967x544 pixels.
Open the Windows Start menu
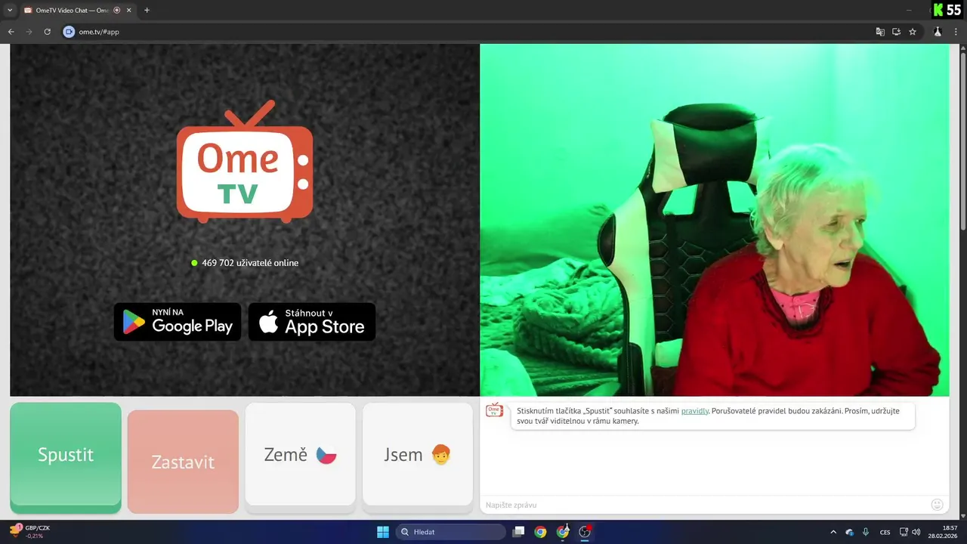click(x=383, y=532)
